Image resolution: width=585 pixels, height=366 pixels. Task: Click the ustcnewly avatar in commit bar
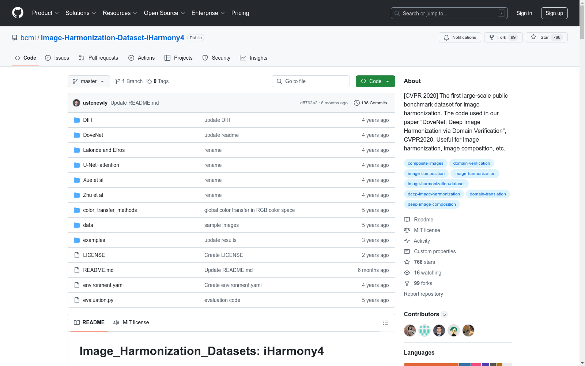76,103
